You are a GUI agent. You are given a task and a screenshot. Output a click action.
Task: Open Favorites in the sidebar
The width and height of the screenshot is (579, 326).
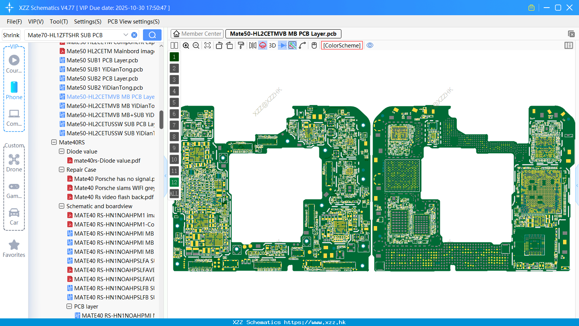pos(14,248)
